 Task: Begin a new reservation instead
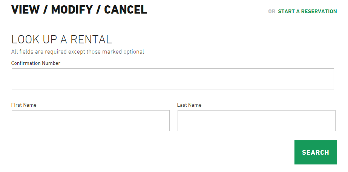307,11
